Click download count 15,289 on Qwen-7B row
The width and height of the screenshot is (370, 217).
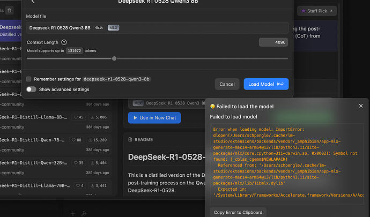click(x=98, y=140)
